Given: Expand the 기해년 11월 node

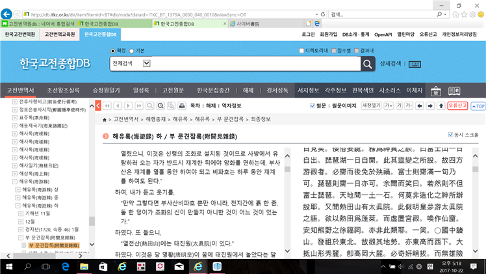Looking at the screenshot, I should 21,213.
